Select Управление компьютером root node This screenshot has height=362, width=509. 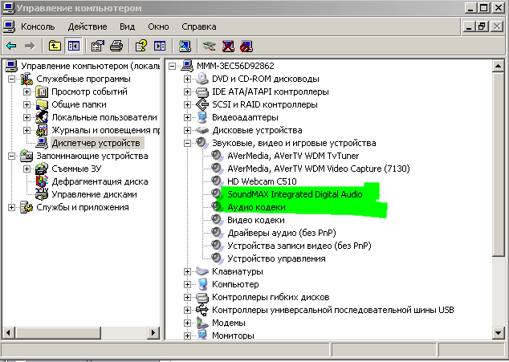point(90,66)
